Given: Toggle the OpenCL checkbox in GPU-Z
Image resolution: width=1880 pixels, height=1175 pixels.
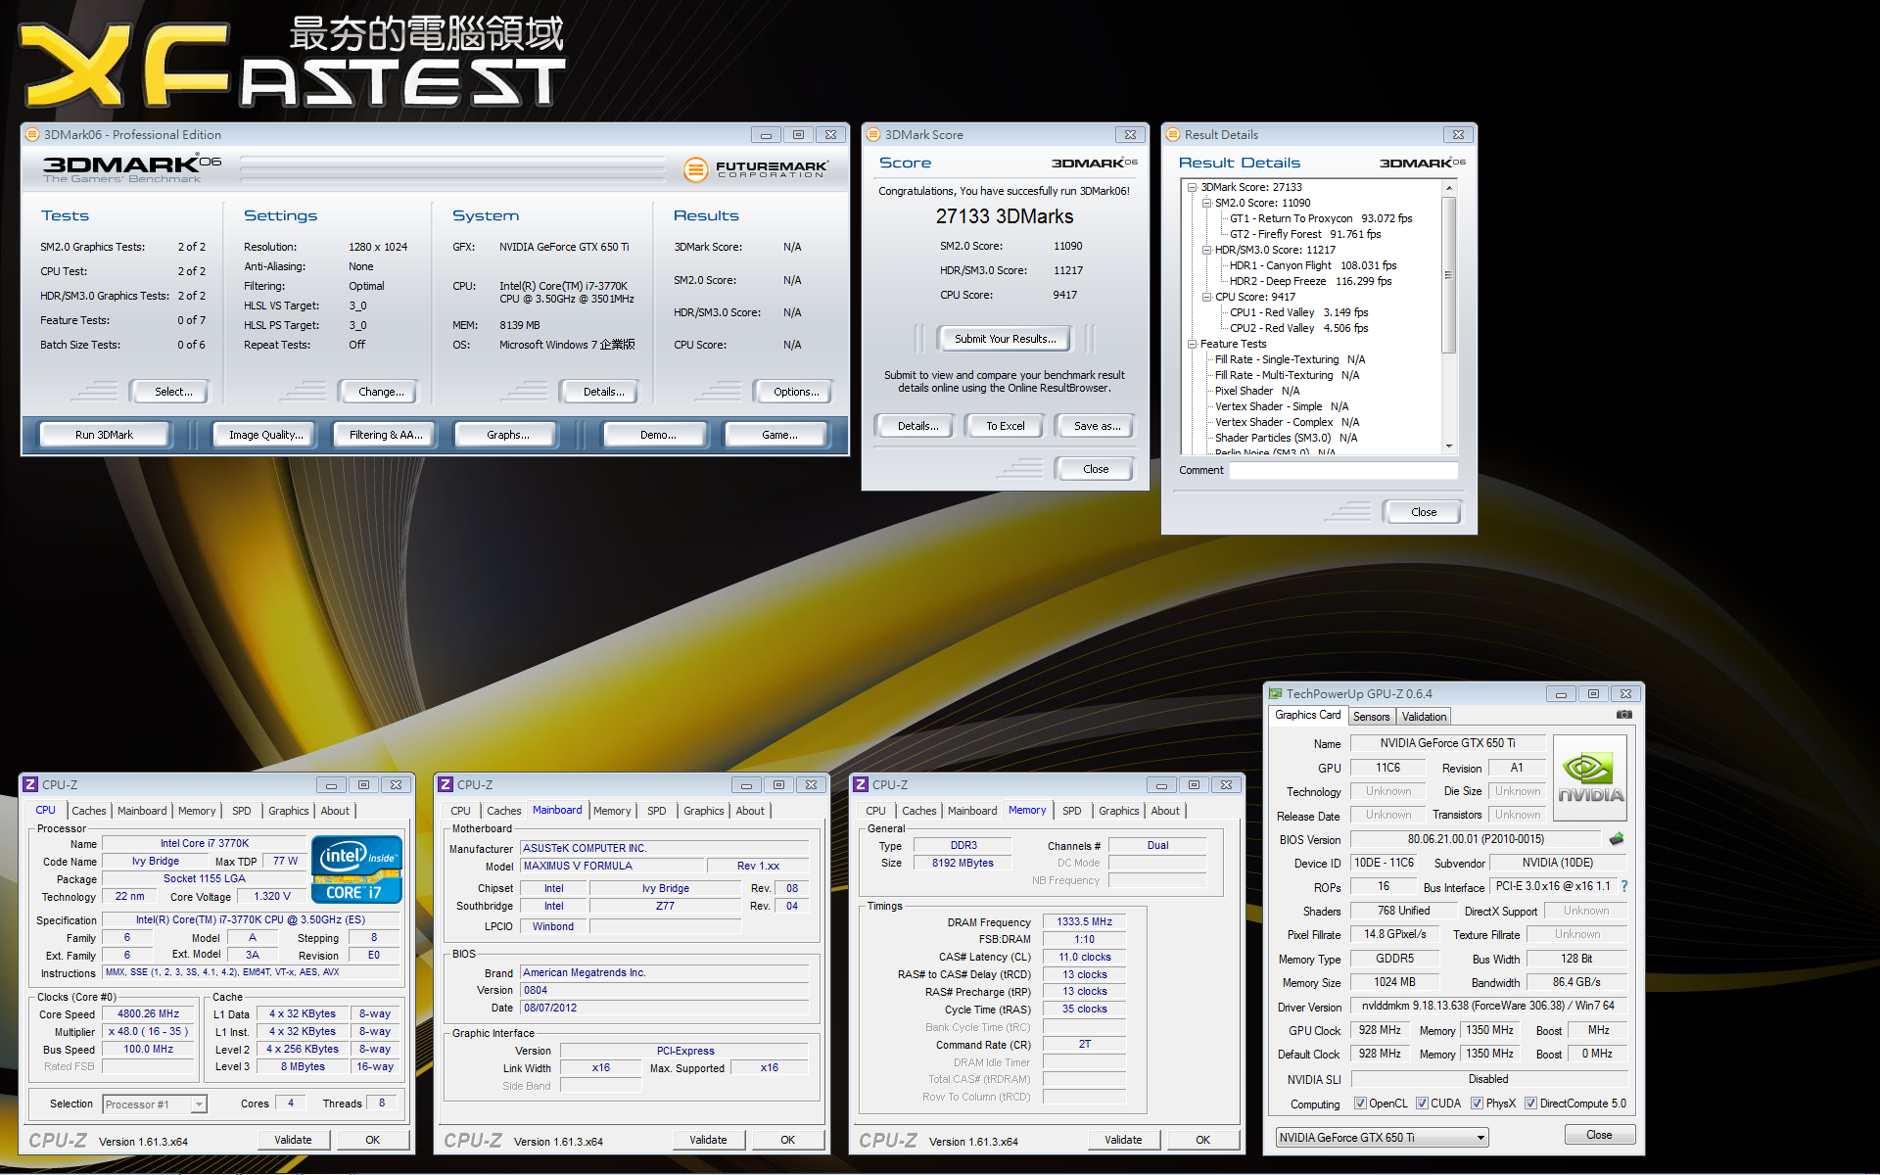Looking at the screenshot, I should pyautogui.click(x=1360, y=1104).
